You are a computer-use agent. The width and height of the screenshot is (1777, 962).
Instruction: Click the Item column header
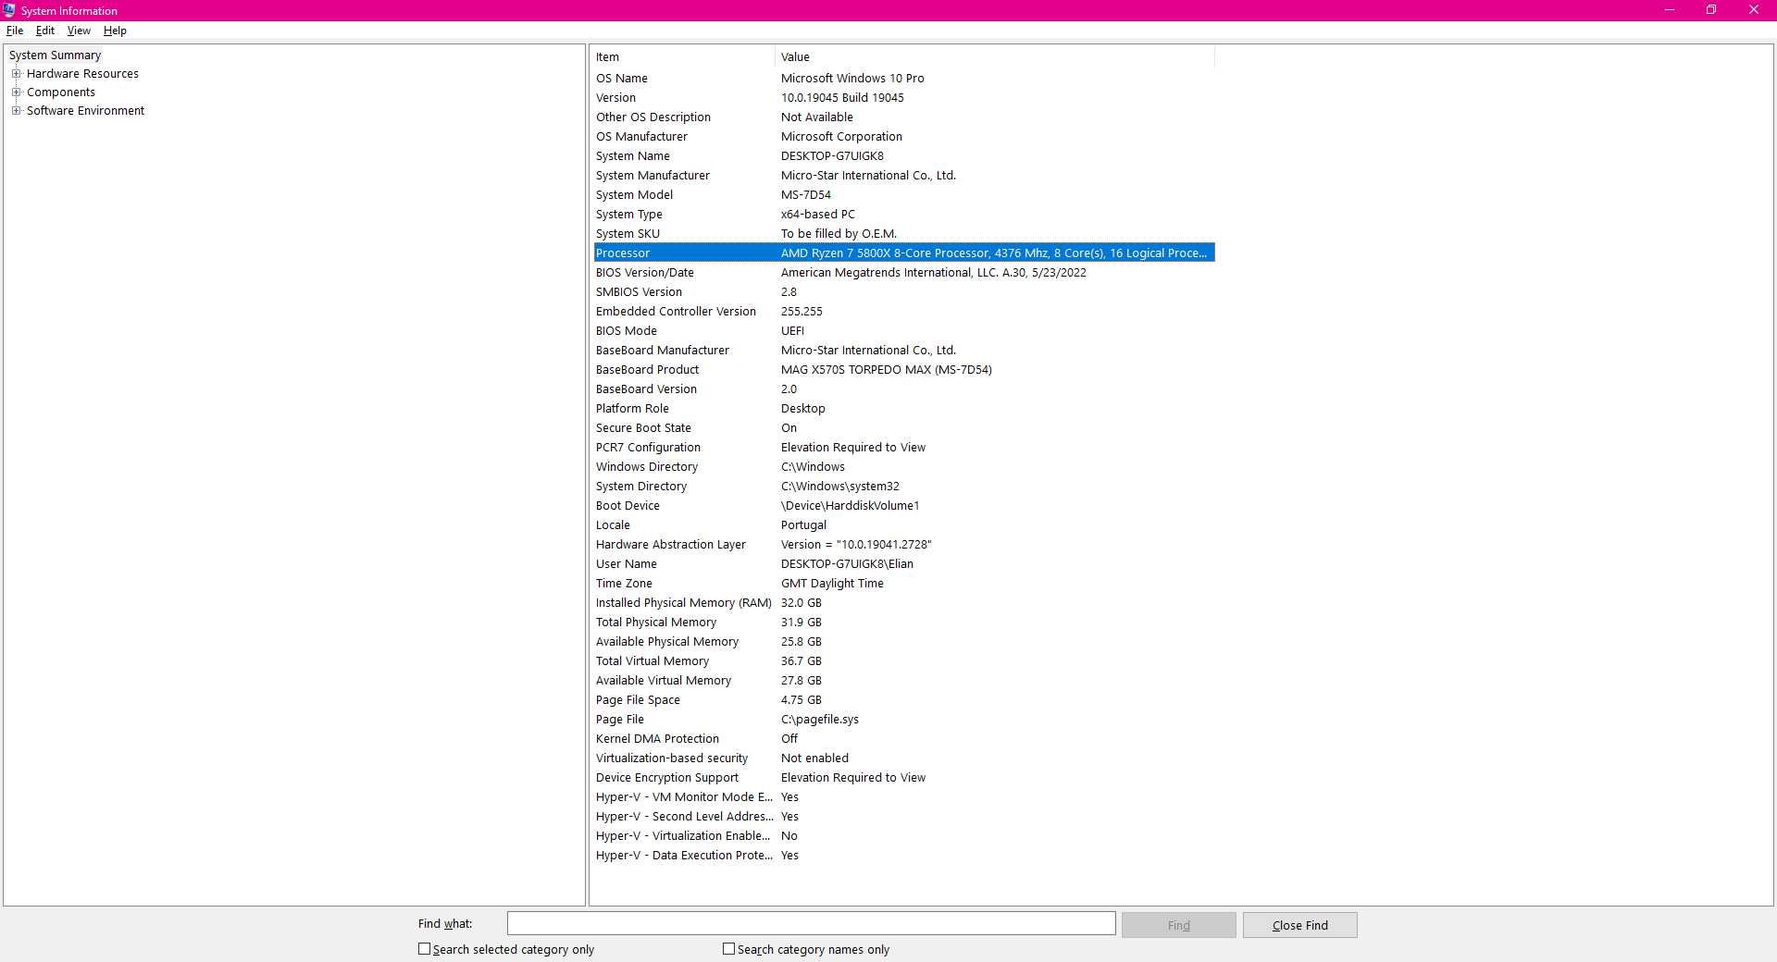click(x=683, y=57)
